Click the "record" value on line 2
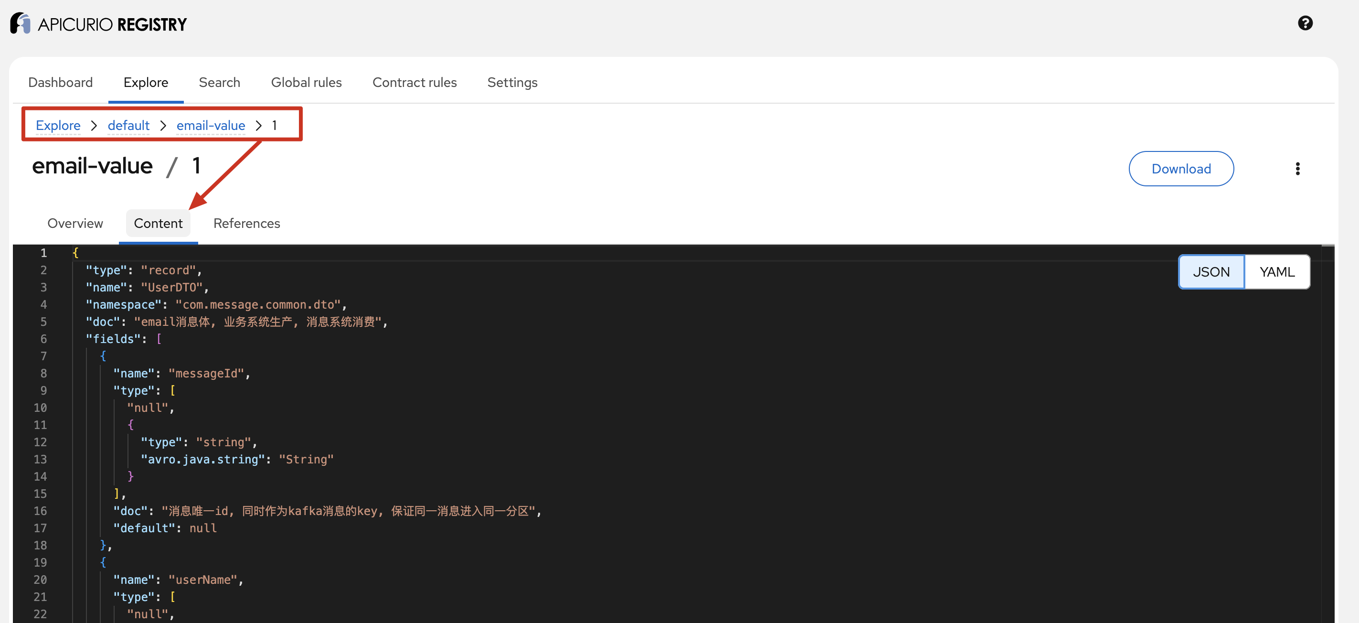 [168, 270]
